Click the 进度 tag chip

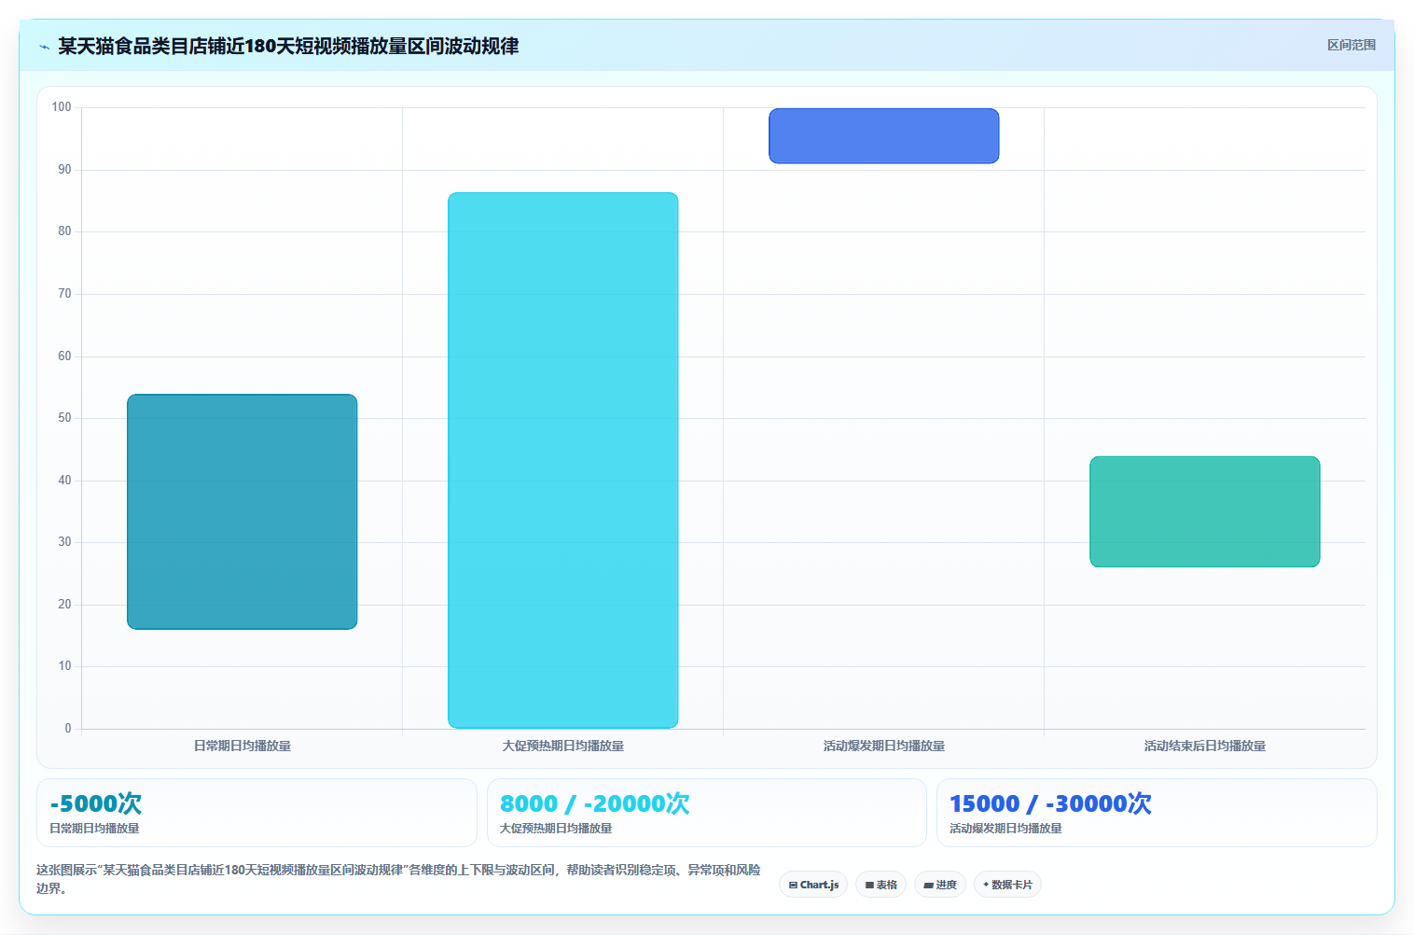coord(940,885)
